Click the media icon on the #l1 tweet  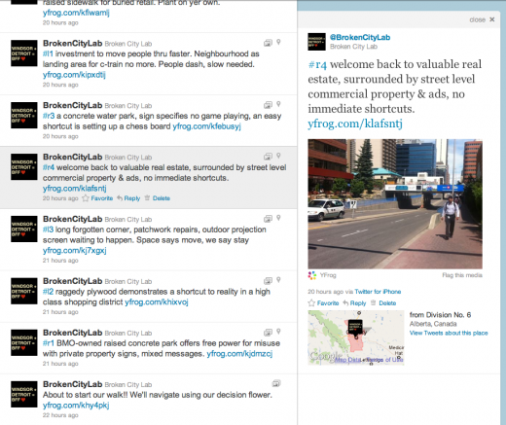coord(268,43)
